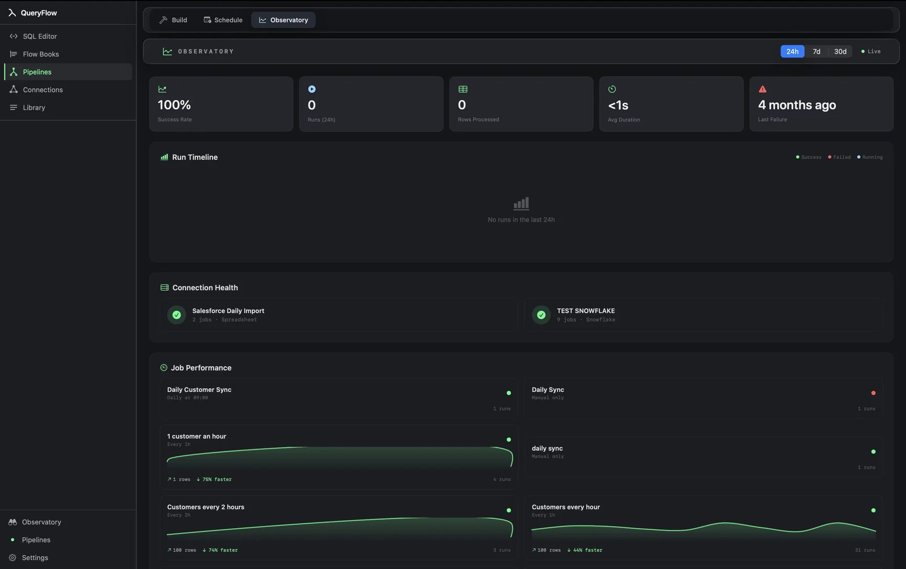Open the Connections sidebar icon
Image resolution: width=906 pixels, height=569 pixels.
(14, 90)
